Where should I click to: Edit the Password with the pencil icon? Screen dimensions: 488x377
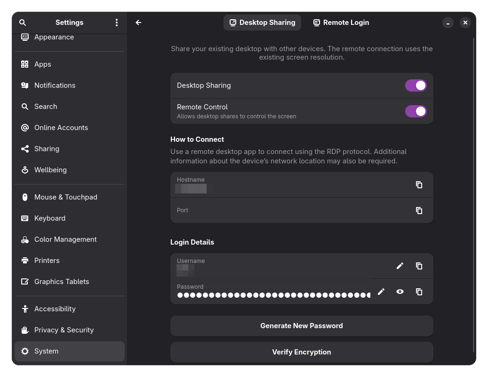(x=381, y=292)
